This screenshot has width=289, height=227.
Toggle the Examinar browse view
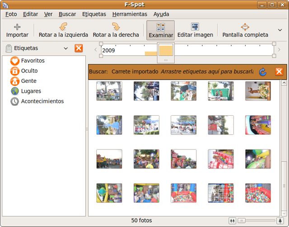click(161, 30)
